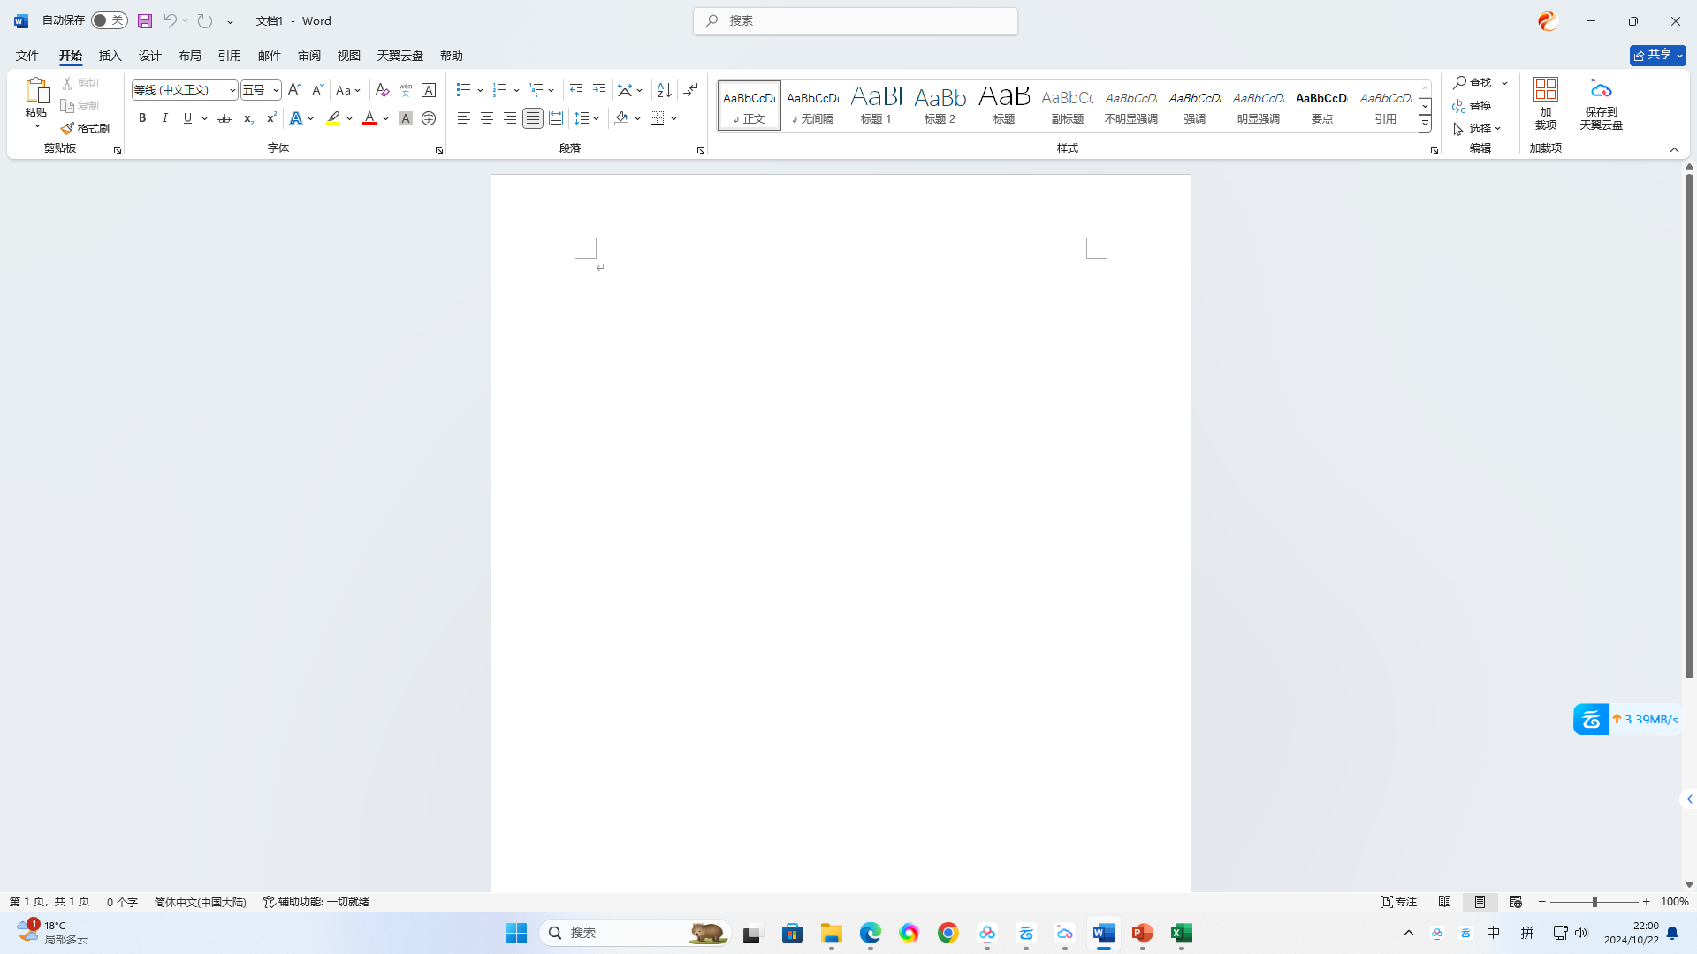Apply bold formatting to text
Screen dimensions: 1697x954
(141, 117)
